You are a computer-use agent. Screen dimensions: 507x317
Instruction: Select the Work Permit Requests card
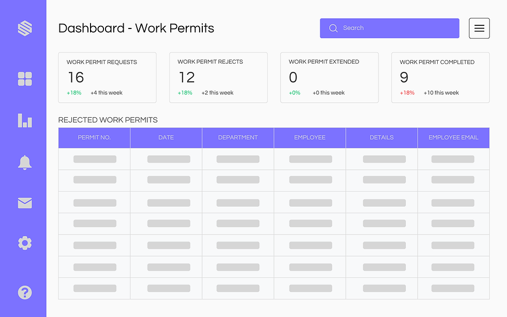click(107, 78)
